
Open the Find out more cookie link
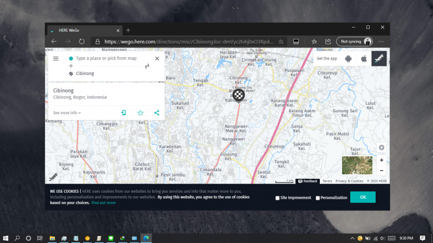pyautogui.click(x=103, y=203)
